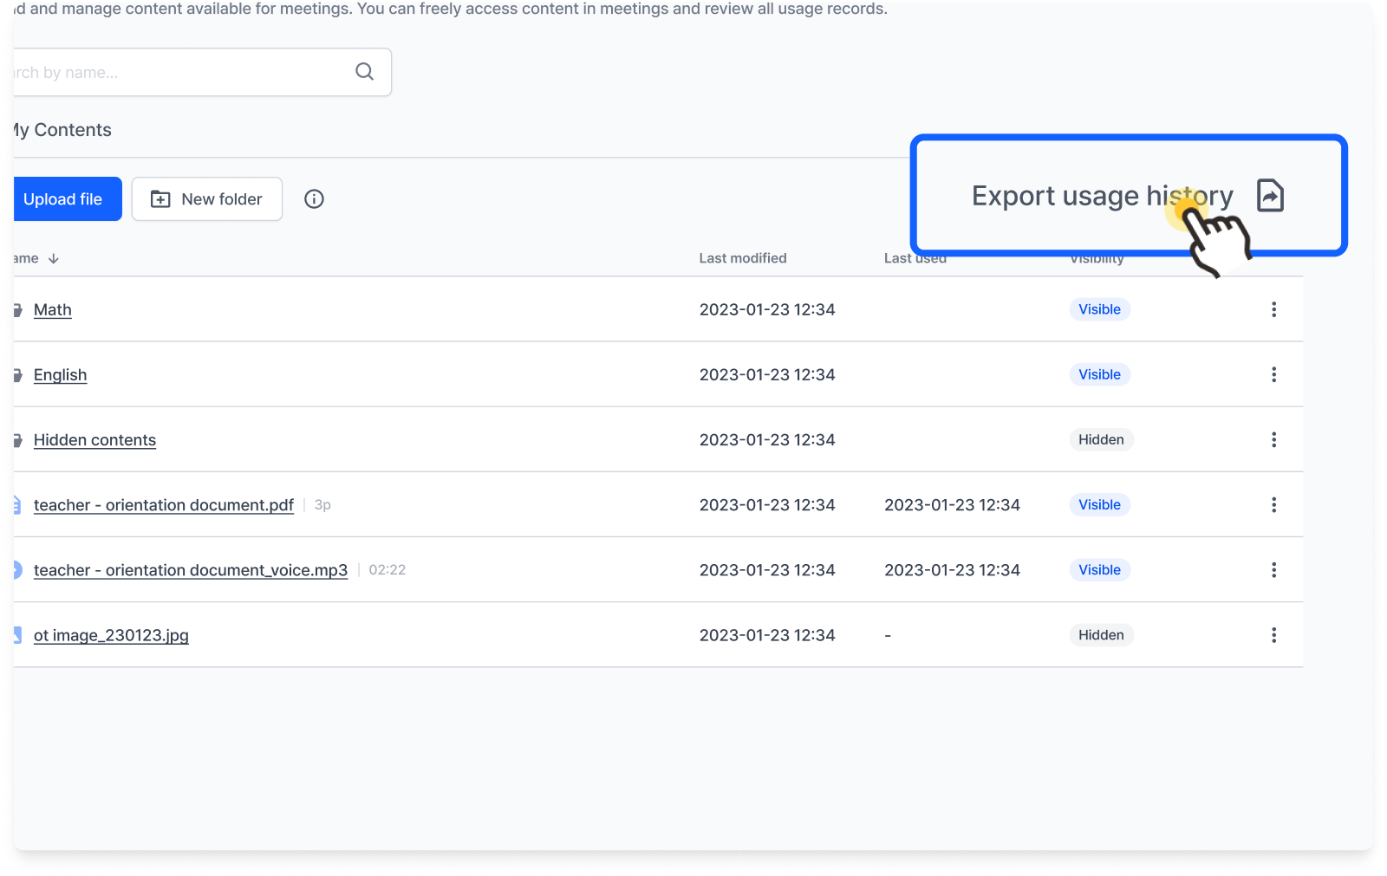Open the Math folder

(x=53, y=309)
